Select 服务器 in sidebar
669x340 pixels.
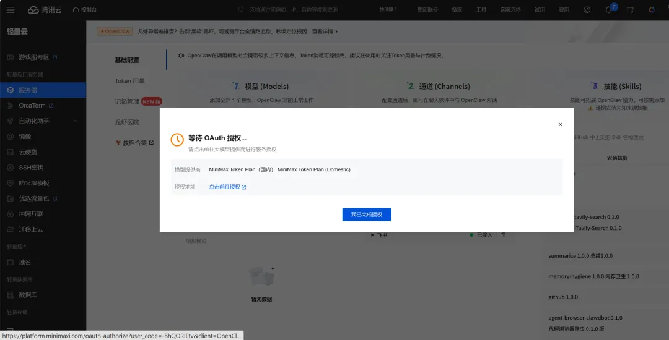[43, 90]
